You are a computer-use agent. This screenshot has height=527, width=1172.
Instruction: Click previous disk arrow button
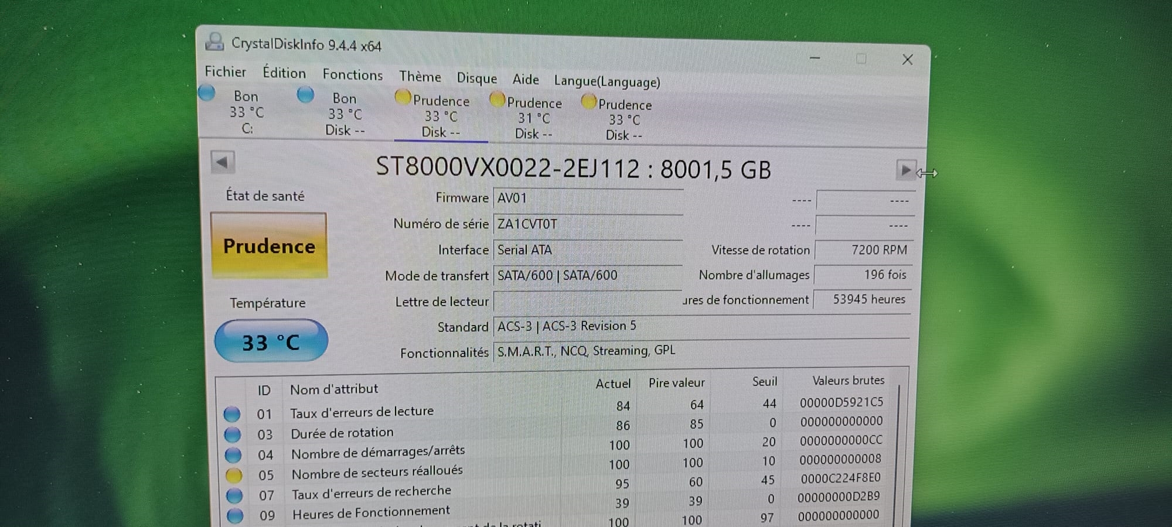pyautogui.click(x=223, y=162)
